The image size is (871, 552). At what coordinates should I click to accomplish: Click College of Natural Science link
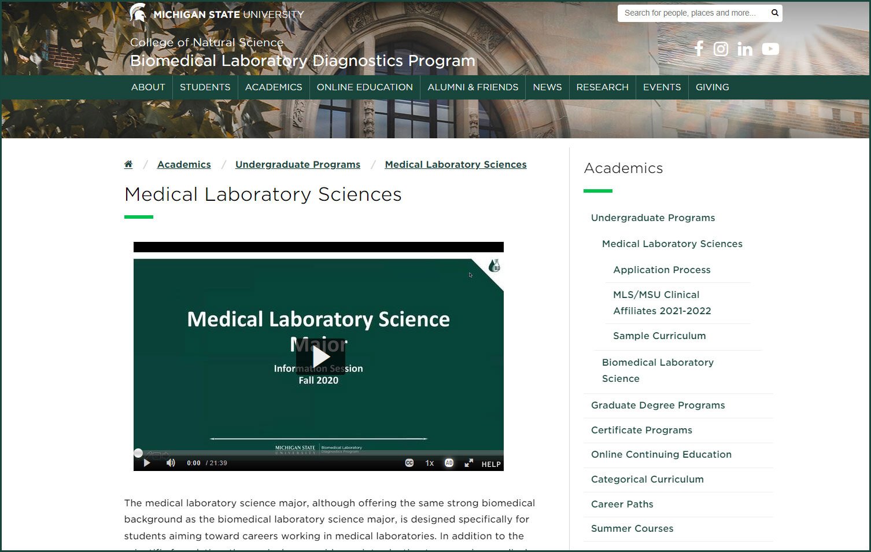coord(206,42)
